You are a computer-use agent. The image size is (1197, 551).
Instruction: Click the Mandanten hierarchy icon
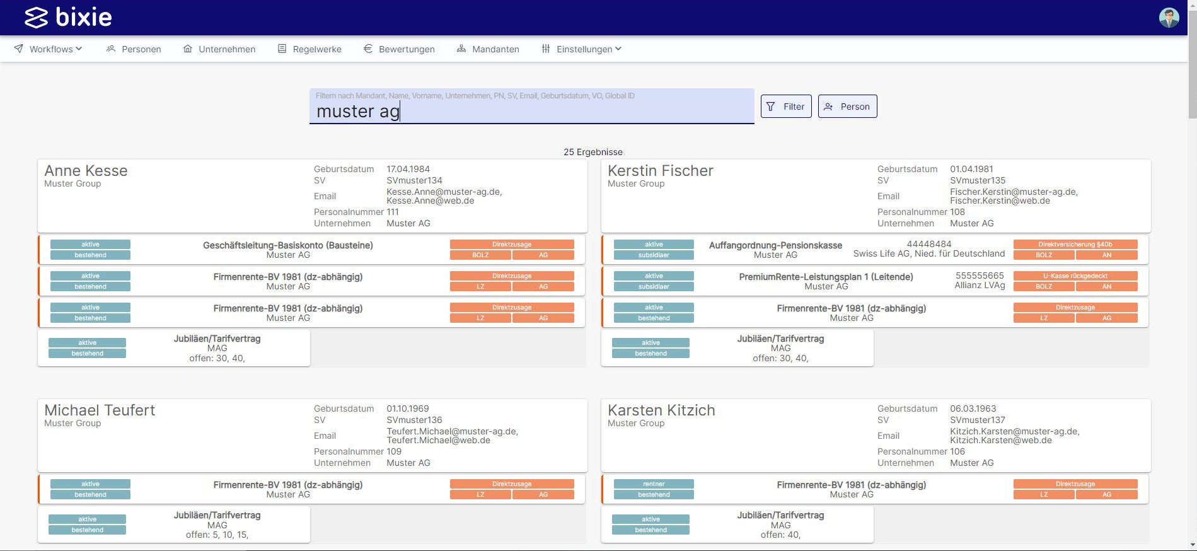point(461,49)
